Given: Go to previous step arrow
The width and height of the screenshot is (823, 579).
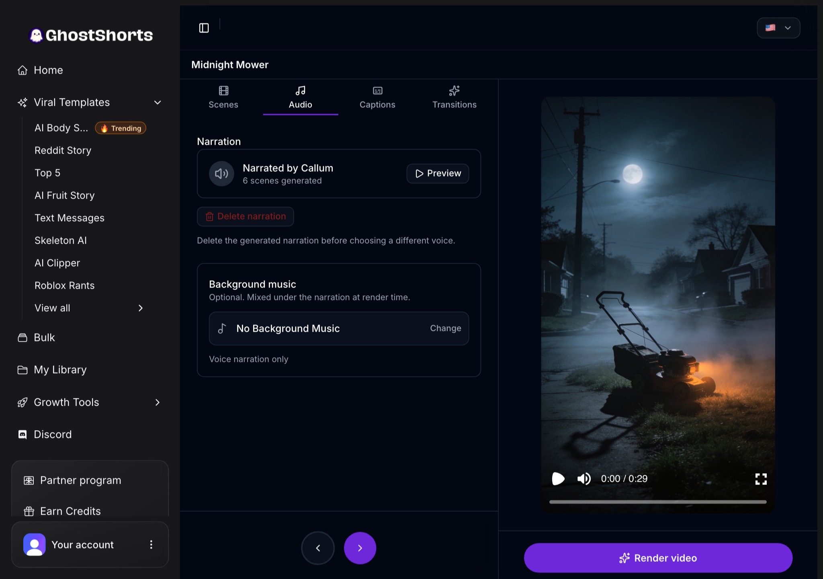Looking at the screenshot, I should click(318, 548).
